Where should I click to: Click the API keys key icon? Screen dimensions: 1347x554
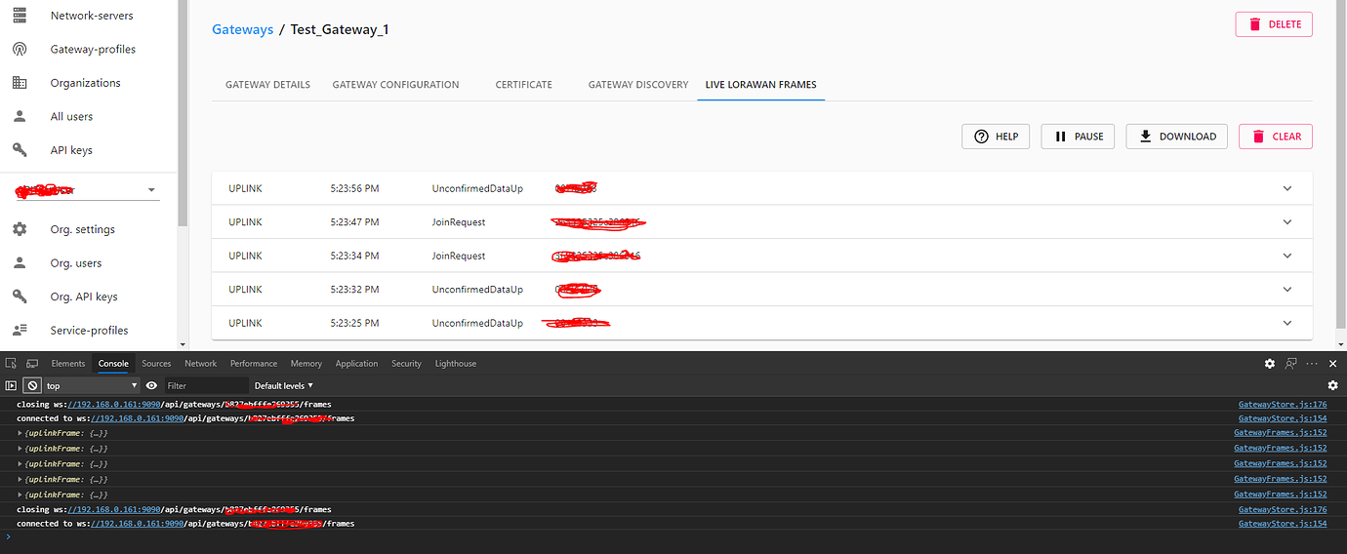point(20,150)
